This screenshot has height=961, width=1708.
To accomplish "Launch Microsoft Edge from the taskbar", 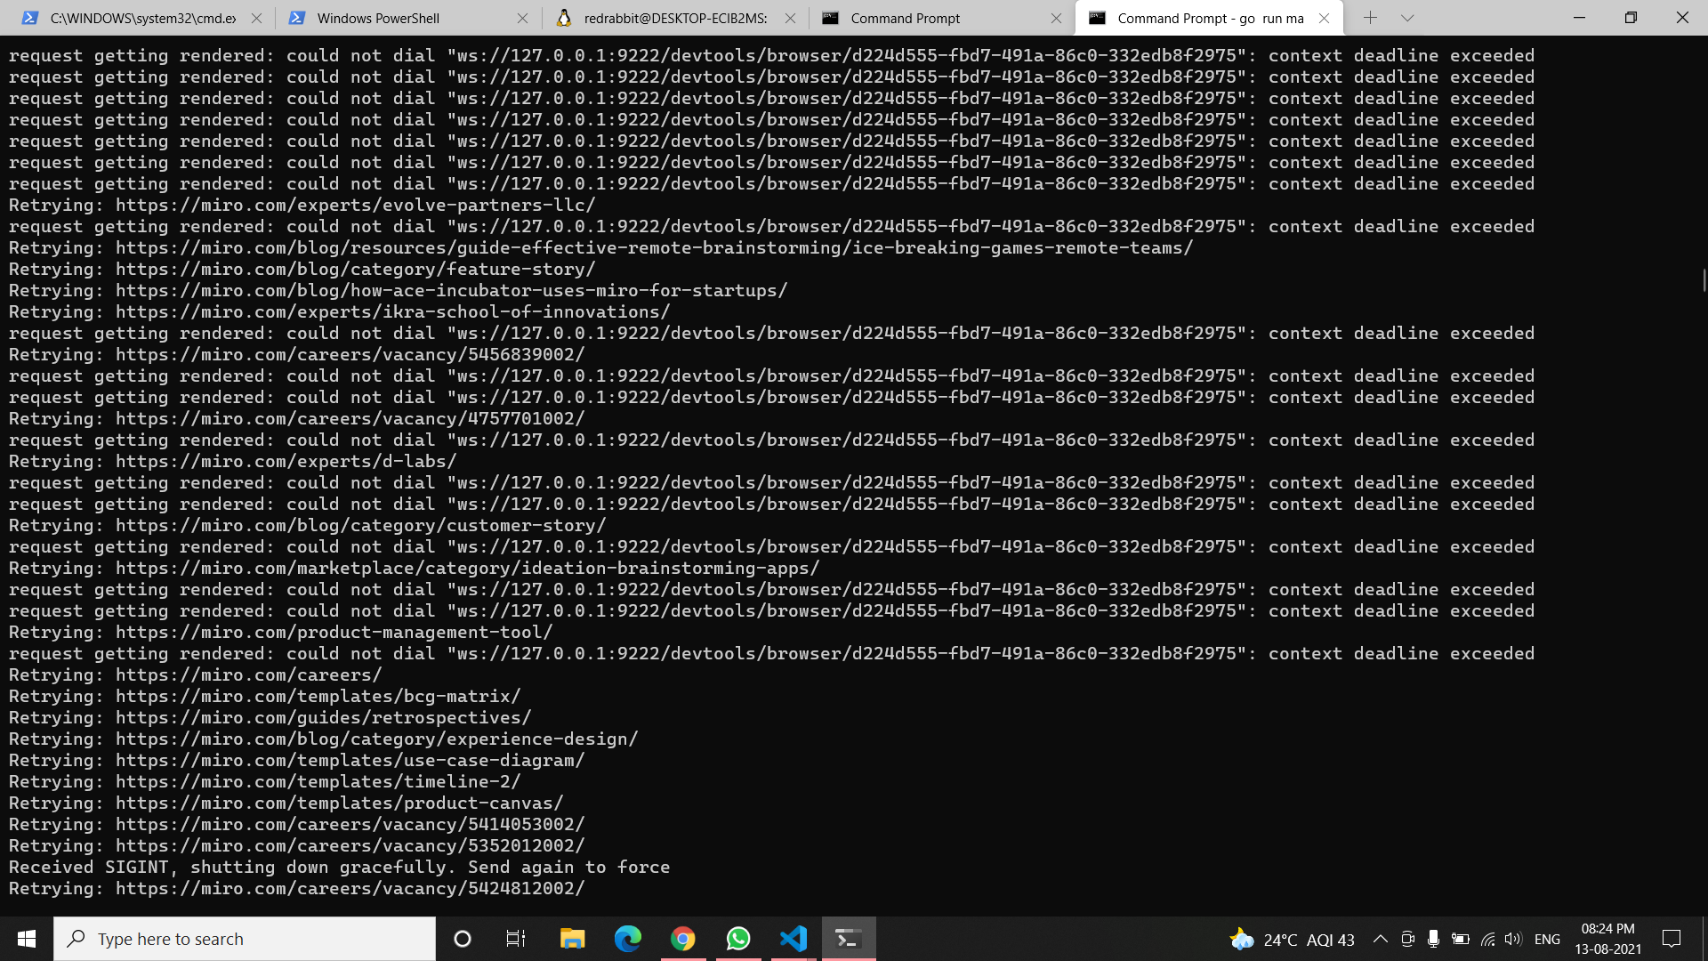I will coord(628,938).
